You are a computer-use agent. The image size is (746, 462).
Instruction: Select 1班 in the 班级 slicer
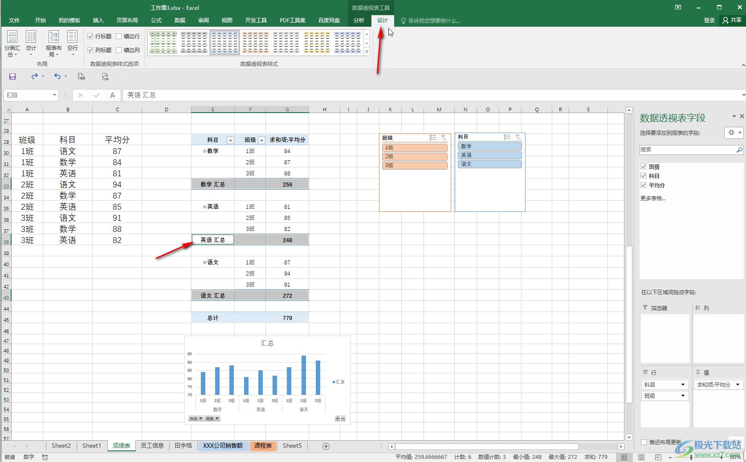[415, 148]
